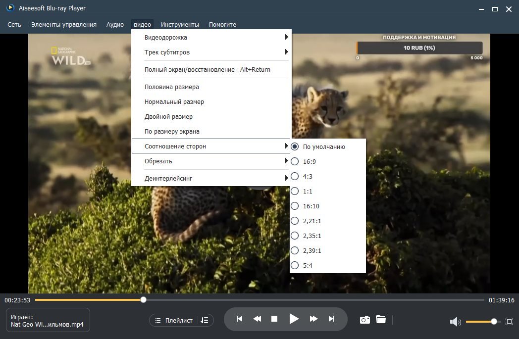The image size is (519, 339).
Task: Mute audio with the speaker icon
Action: coord(456,322)
